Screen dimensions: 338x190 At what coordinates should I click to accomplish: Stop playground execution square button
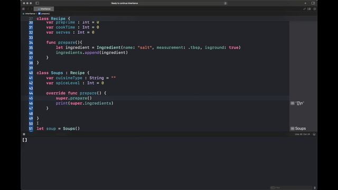tap(24, 134)
